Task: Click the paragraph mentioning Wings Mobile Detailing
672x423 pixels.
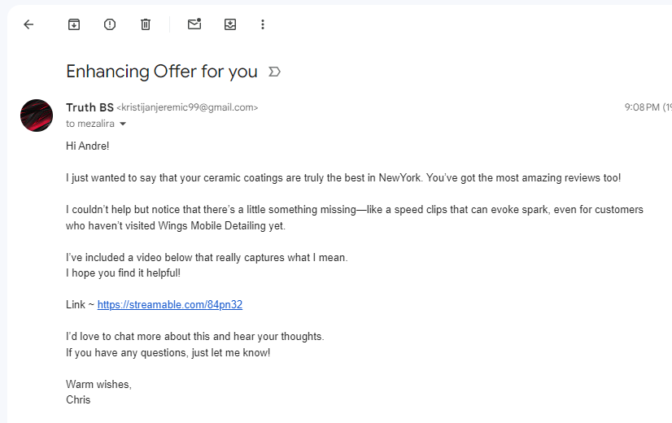Action: [355, 218]
